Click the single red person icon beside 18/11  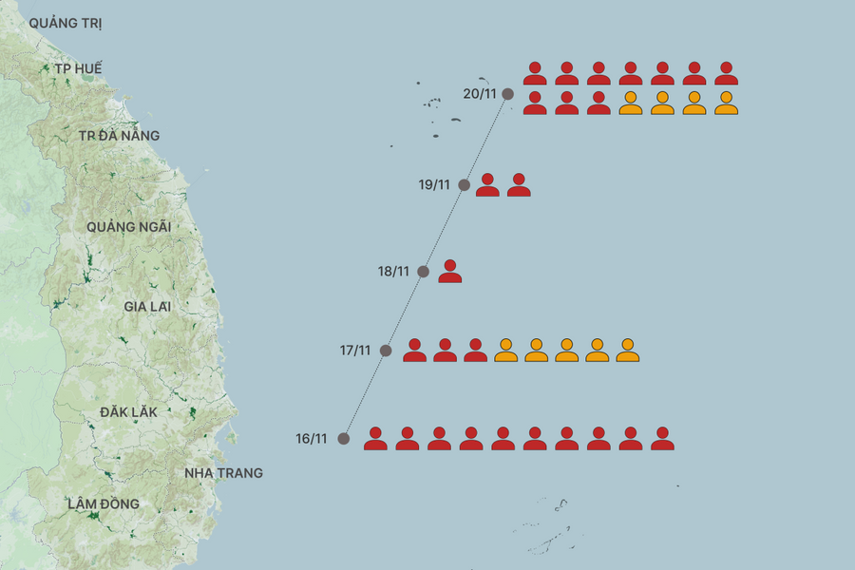click(x=450, y=272)
